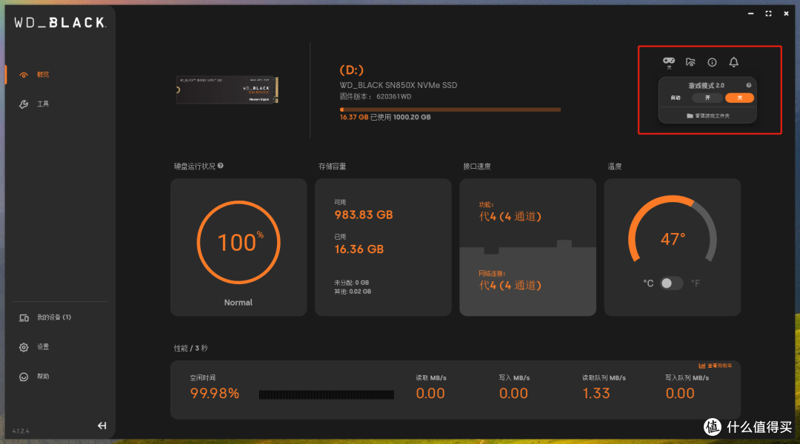Click the devices icon next to 我的设备
The width and height of the screenshot is (800, 444).
tap(24, 317)
